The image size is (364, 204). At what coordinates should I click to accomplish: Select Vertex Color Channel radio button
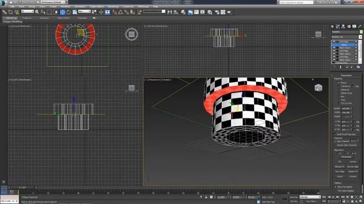335,145
